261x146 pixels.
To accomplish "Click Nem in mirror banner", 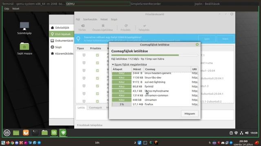I will pyautogui.click(x=226, y=39).
